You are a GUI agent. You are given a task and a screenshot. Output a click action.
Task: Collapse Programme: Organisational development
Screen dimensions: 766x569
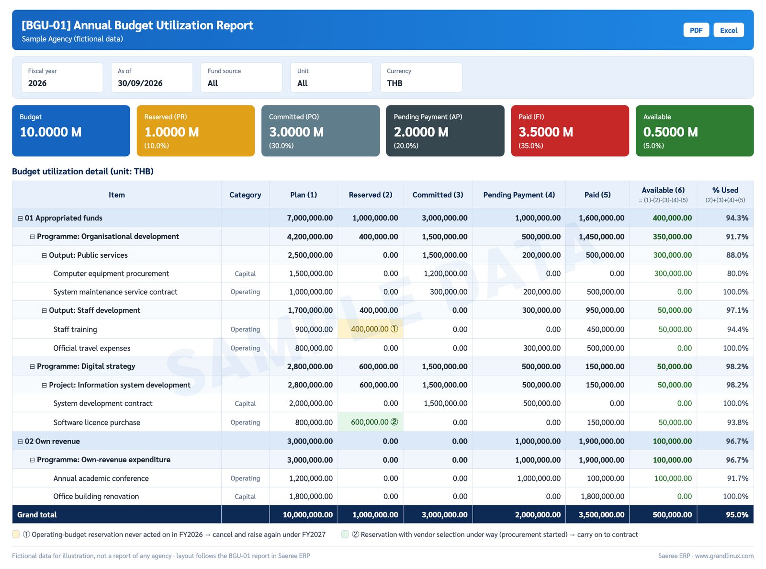coord(32,237)
